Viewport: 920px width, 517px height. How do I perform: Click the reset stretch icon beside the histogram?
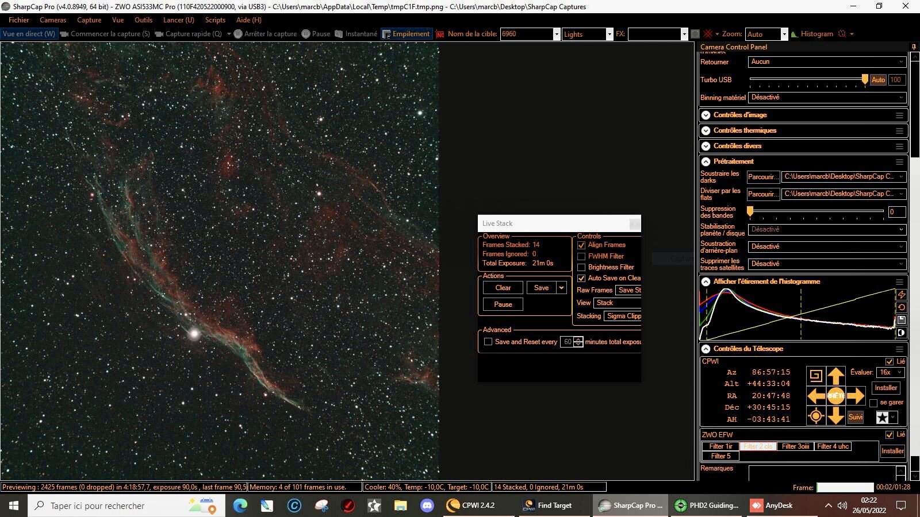(901, 307)
